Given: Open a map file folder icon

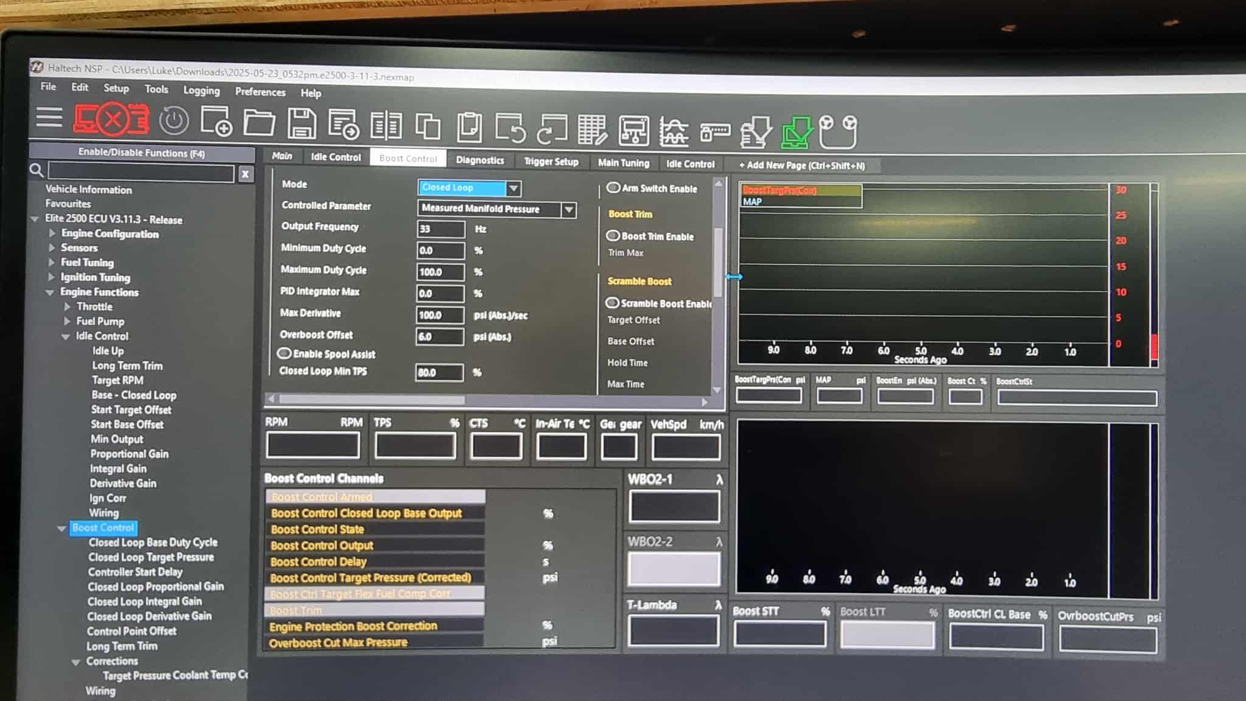Looking at the screenshot, I should pos(259,122).
